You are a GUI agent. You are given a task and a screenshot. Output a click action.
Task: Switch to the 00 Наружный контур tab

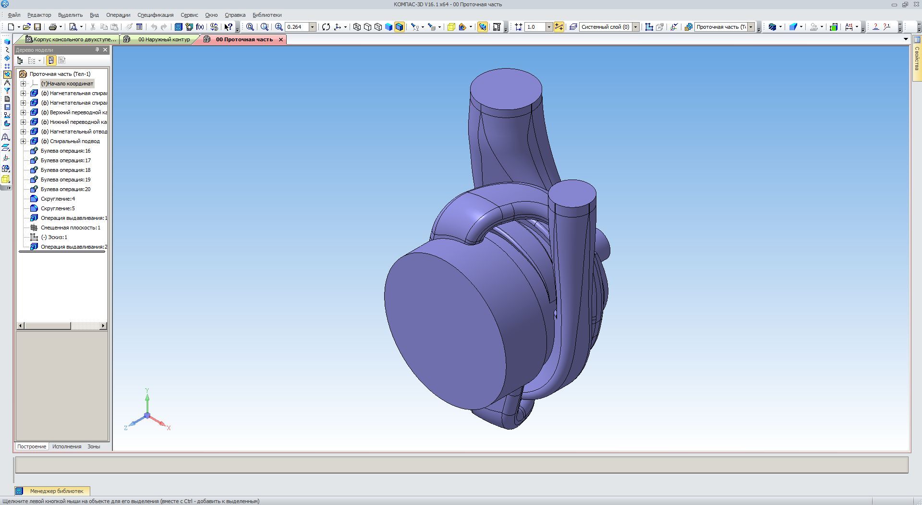pyautogui.click(x=164, y=39)
